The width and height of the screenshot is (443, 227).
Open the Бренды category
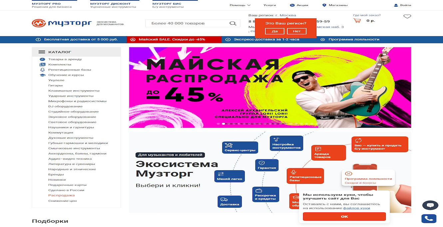(56, 175)
